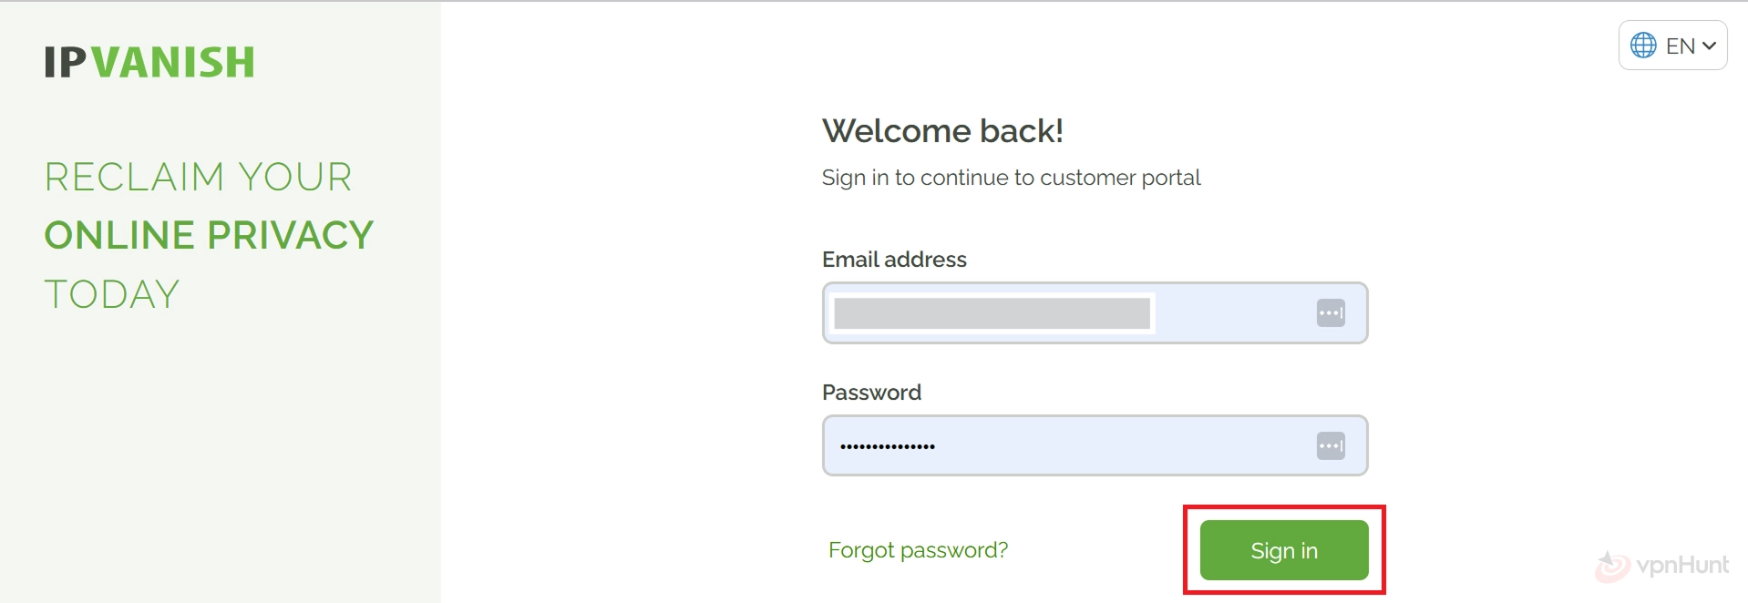The height and width of the screenshot is (603, 1748).
Task: Click the RECLAIM YOUR tagline text
Action: [198, 177]
